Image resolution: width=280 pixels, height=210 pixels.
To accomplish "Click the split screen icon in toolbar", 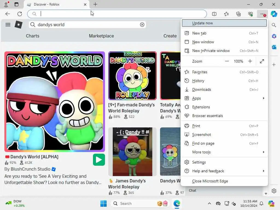I will coord(214,14).
